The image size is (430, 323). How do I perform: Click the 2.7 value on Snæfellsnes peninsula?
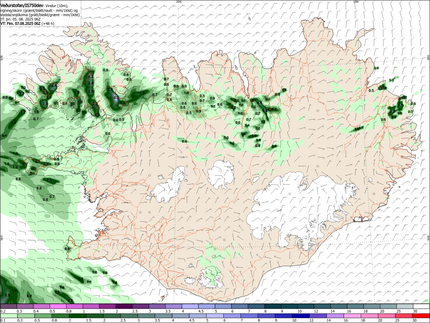(46, 164)
